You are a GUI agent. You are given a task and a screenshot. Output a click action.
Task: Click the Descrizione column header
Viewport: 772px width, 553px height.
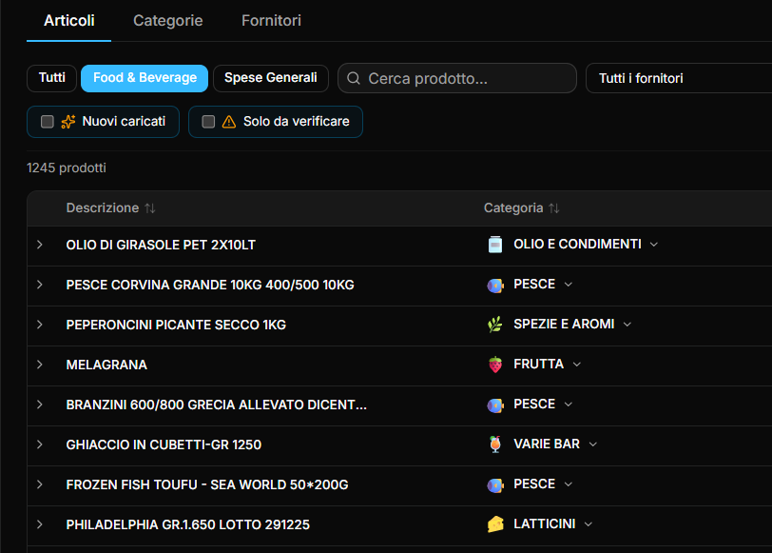(103, 208)
